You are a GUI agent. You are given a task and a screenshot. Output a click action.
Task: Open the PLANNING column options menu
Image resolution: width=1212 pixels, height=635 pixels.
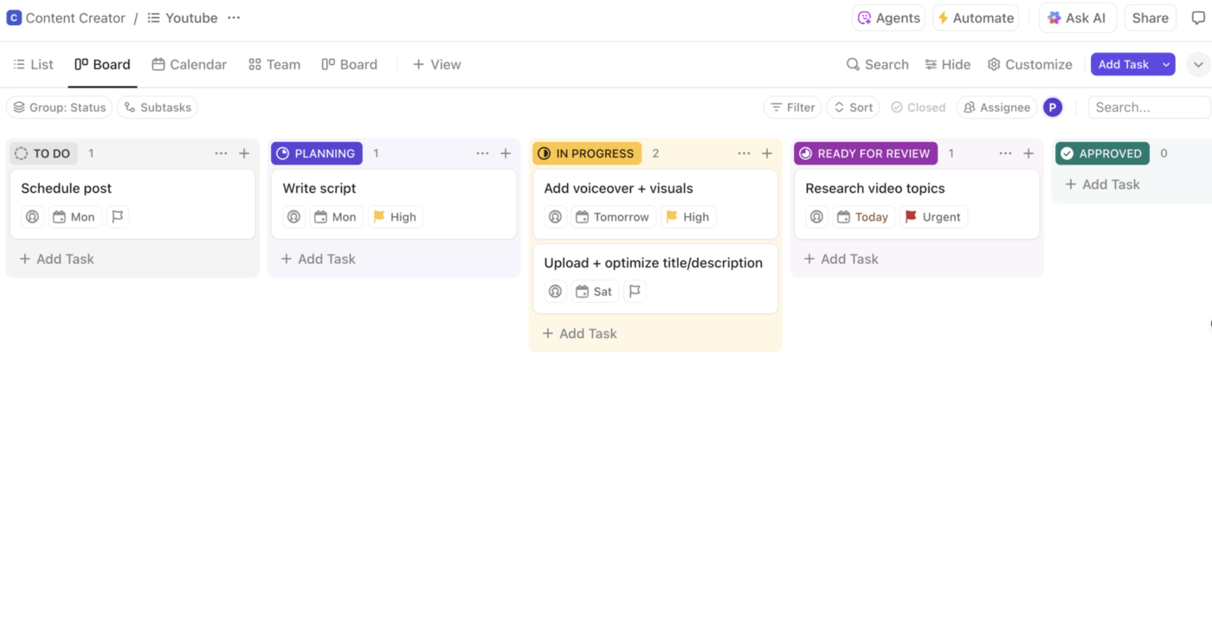point(482,153)
